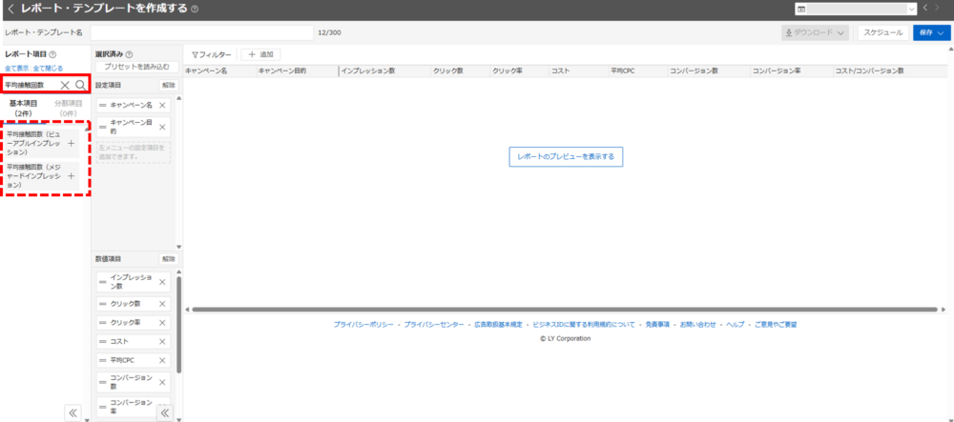Click the back arrow beside the page title
This screenshot has height=422, width=954.
pos(10,10)
